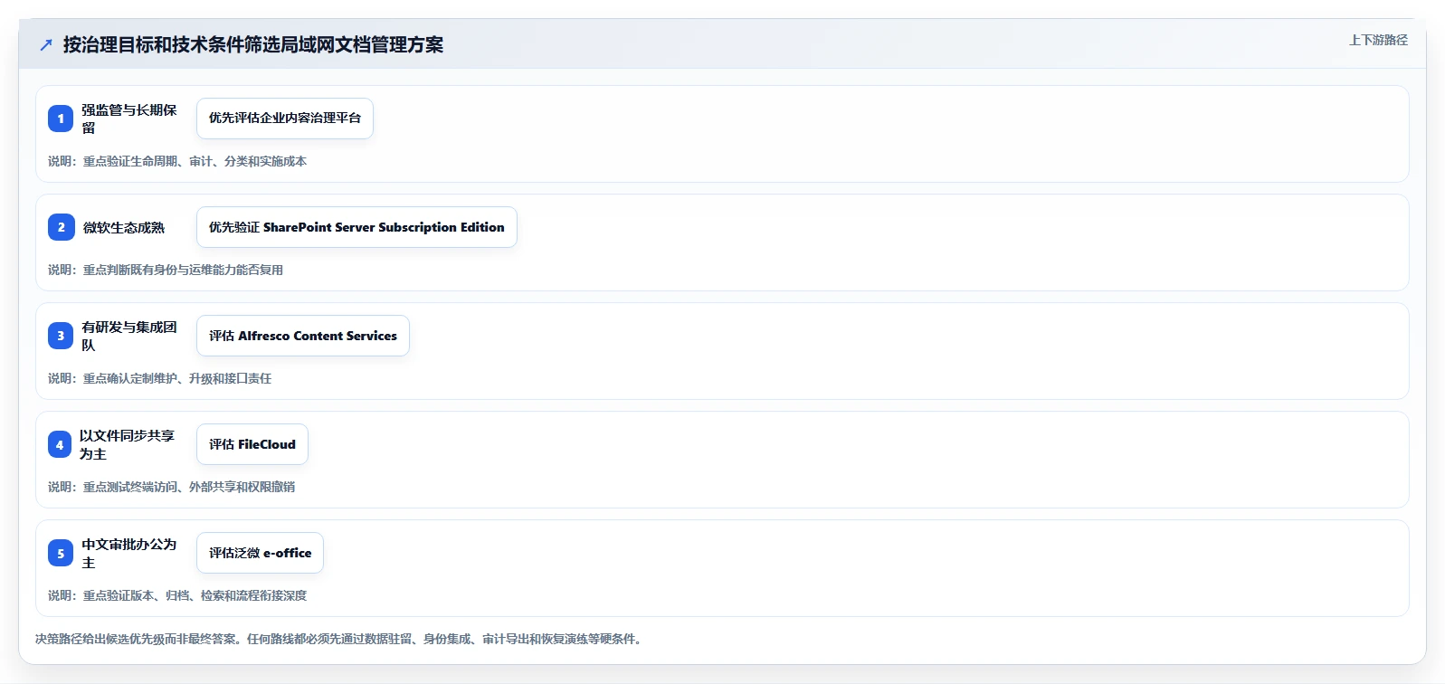Viewport: 1445px width, 684px height.
Task: Select the 优先评估企业内容治理平台 button
Action: 285,119
